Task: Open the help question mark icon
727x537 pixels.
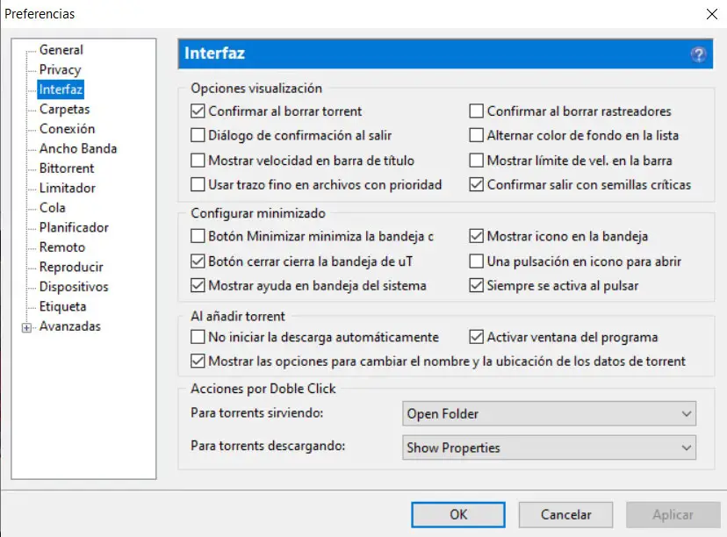Action: (698, 54)
